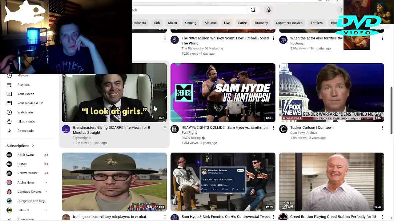Open the Candace Owens channel avatar
394x221 pixels.
[9, 192]
